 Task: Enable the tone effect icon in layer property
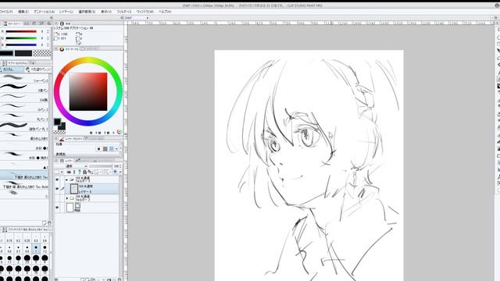105,149
